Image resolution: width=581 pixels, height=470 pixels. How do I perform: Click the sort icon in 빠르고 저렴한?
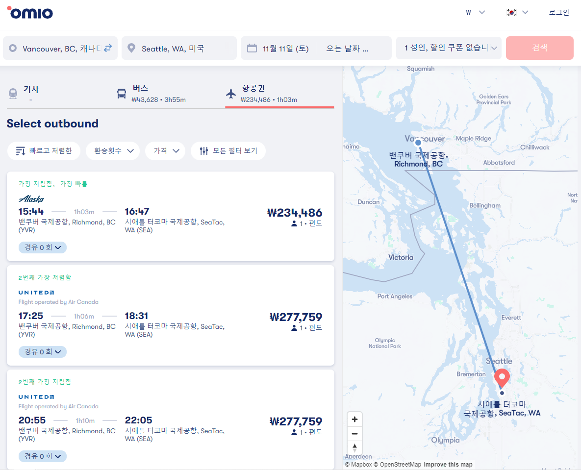[x=20, y=151]
